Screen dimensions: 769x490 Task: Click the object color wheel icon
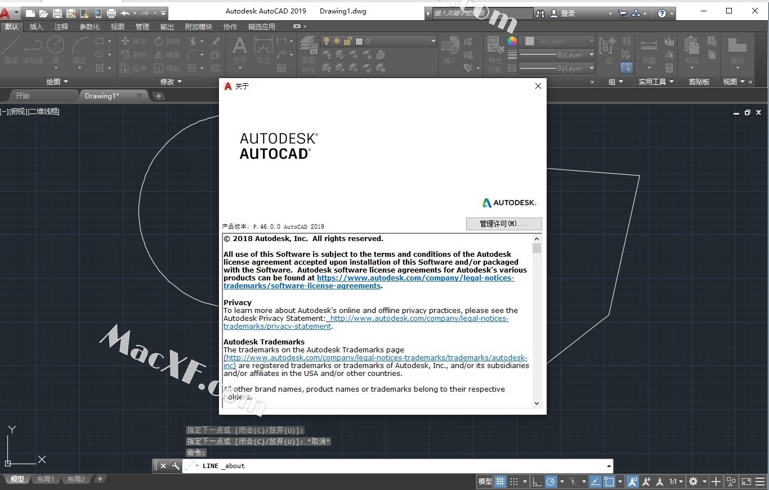[x=512, y=41]
